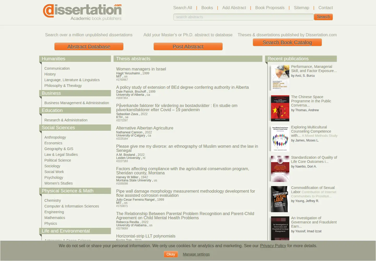Open the Economics category
The height and width of the screenshot is (261, 376).
(53, 143)
